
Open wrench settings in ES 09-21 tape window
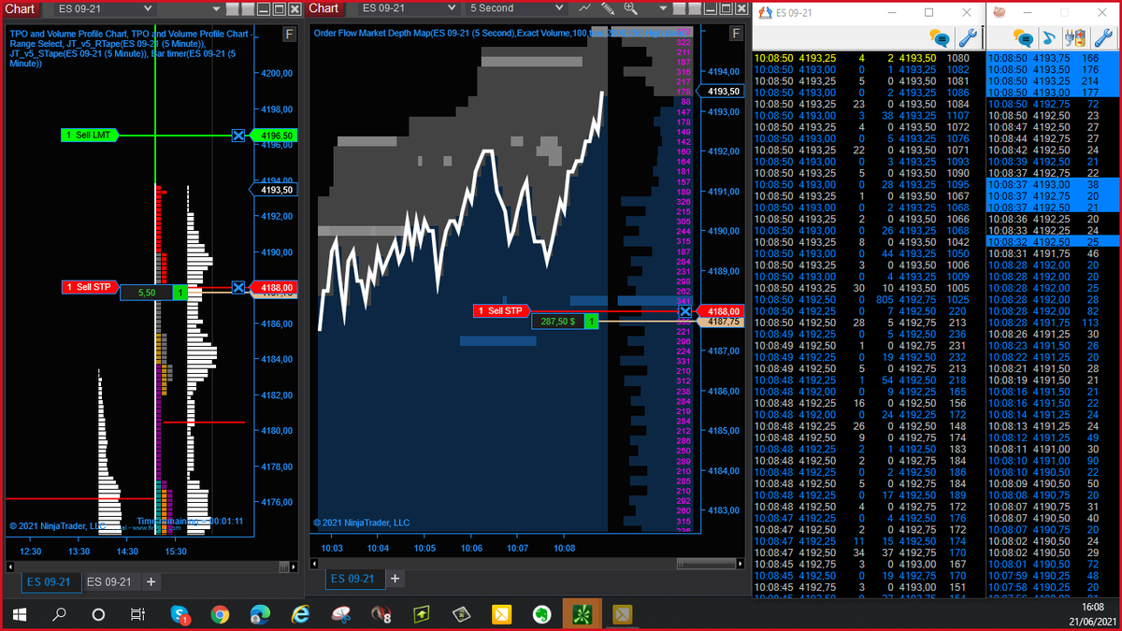coord(969,38)
